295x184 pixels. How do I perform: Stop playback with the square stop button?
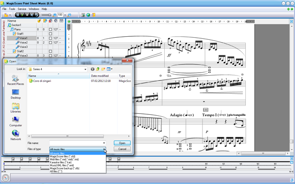point(27,15)
